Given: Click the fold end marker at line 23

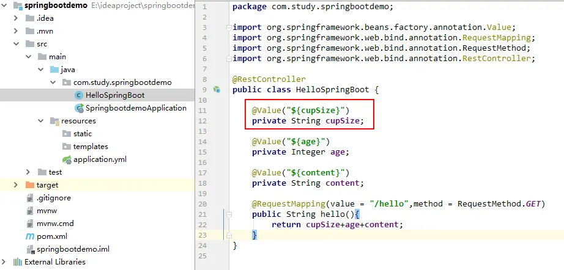Looking at the screenshot, I should pyautogui.click(x=229, y=235).
